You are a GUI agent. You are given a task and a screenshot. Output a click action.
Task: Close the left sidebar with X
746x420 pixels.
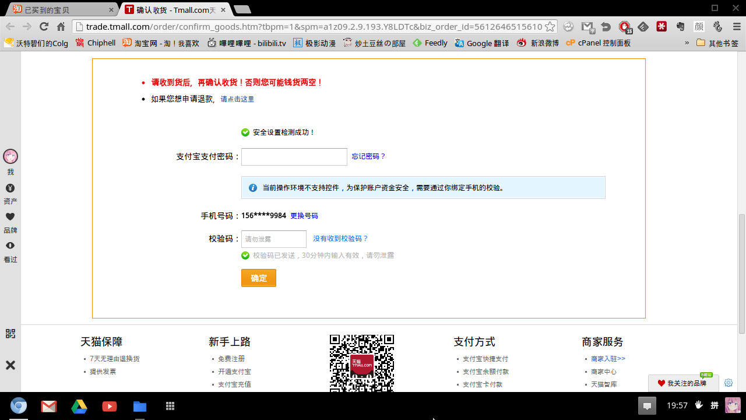[x=10, y=365]
